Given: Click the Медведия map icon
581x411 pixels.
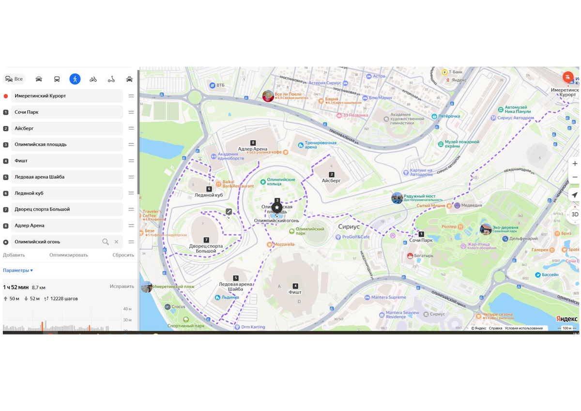Looking at the screenshot, I should click(457, 205).
